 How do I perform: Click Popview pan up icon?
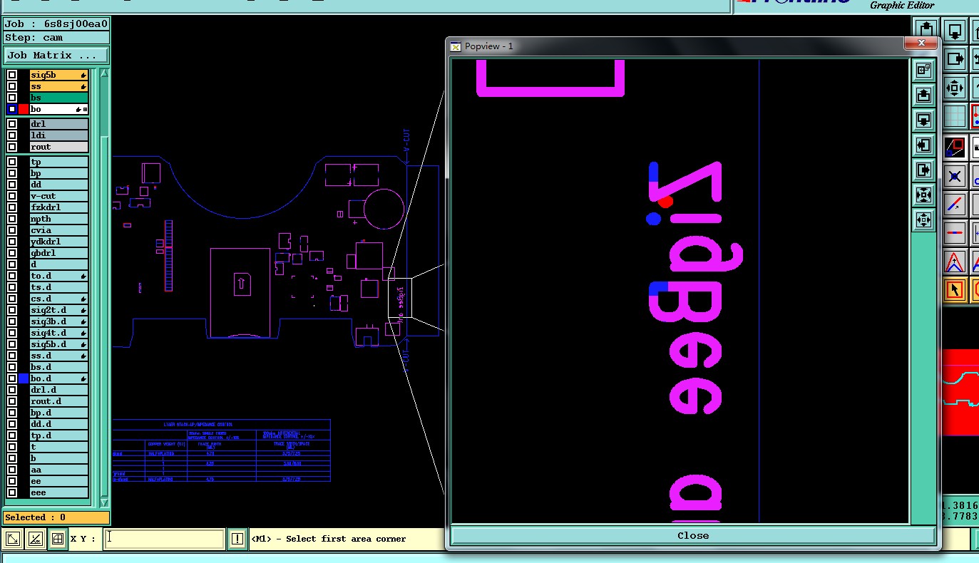(923, 95)
